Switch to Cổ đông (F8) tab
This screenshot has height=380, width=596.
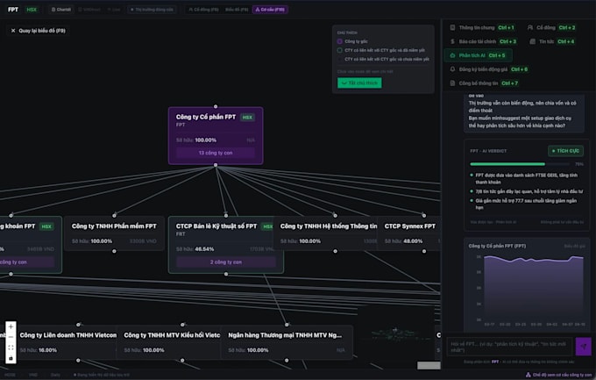click(203, 9)
